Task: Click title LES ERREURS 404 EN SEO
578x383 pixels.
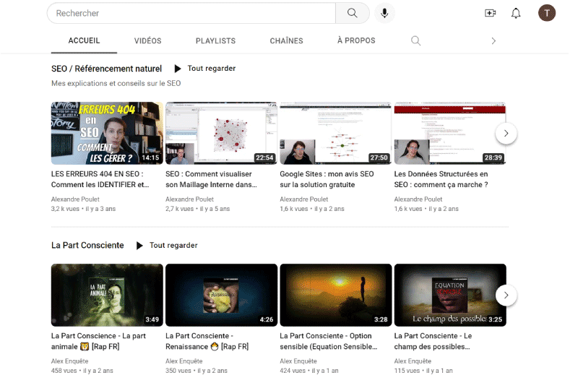Action: pyautogui.click(x=100, y=179)
